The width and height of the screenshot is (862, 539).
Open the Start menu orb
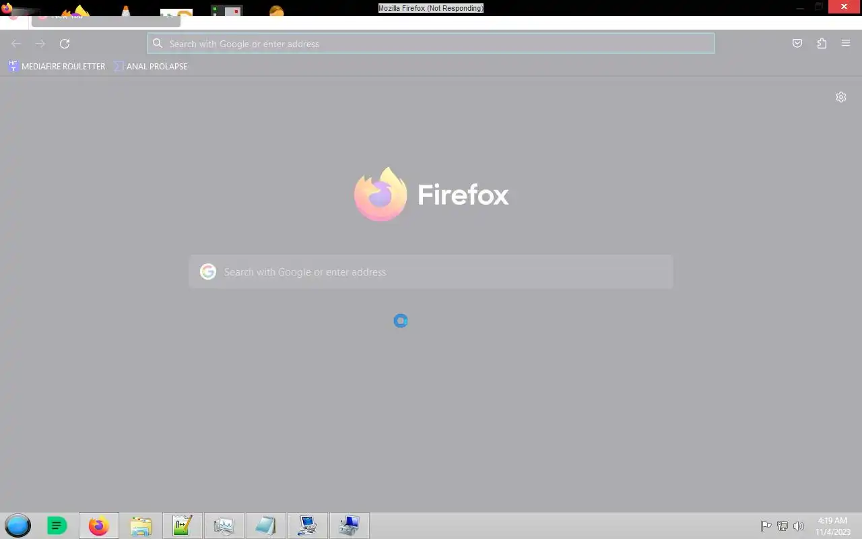(18, 526)
